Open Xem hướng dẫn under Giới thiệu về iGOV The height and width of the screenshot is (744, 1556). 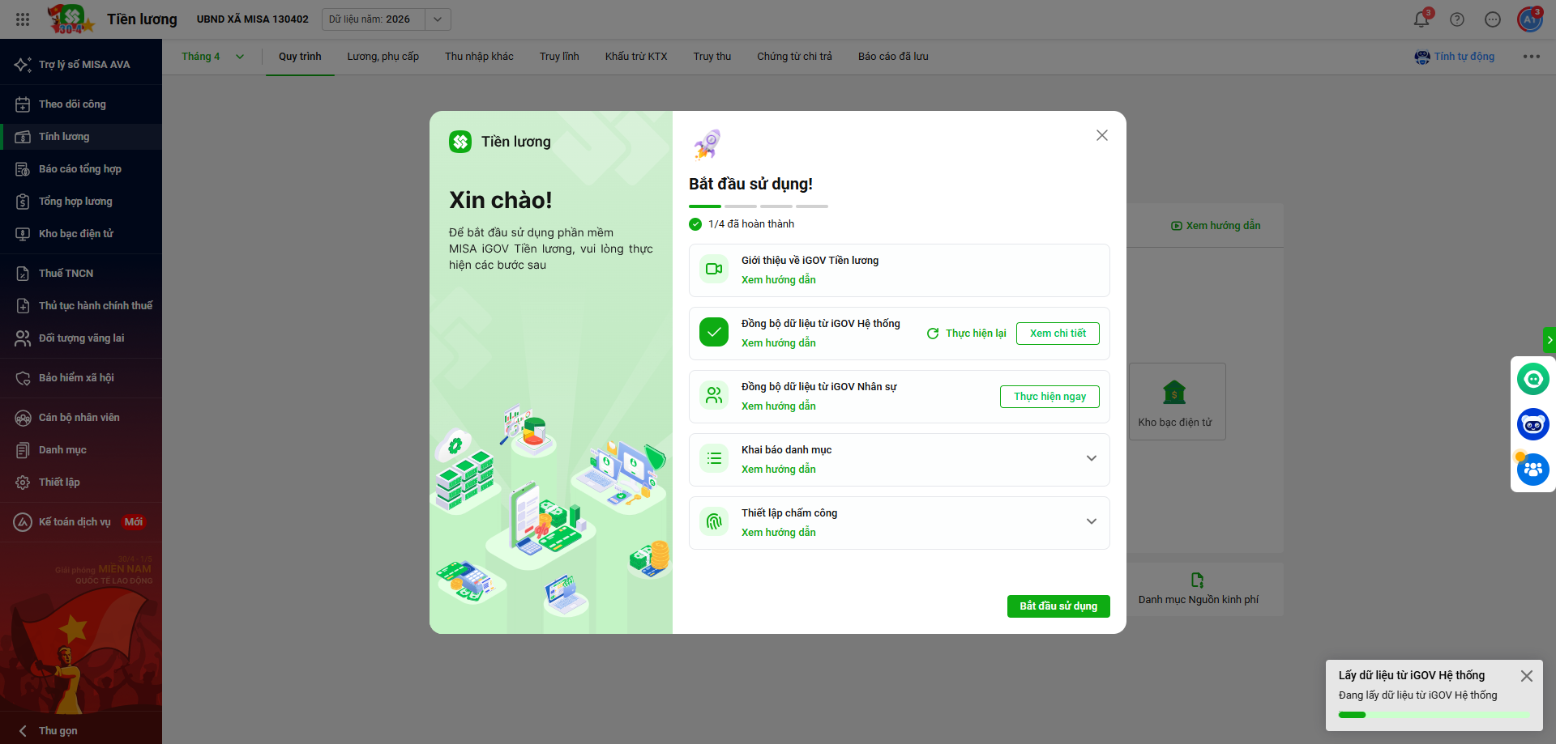(x=779, y=280)
